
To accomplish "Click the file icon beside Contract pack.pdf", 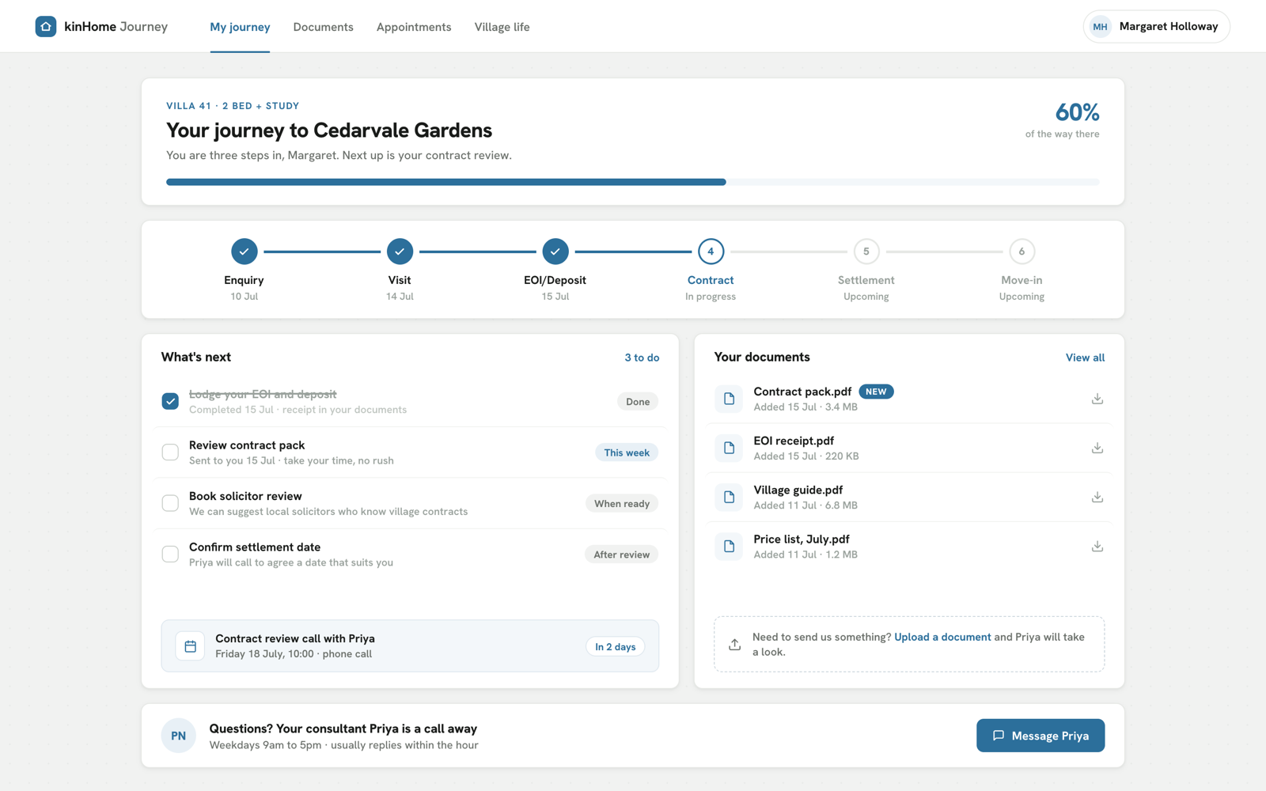I will (x=729, y=399).
